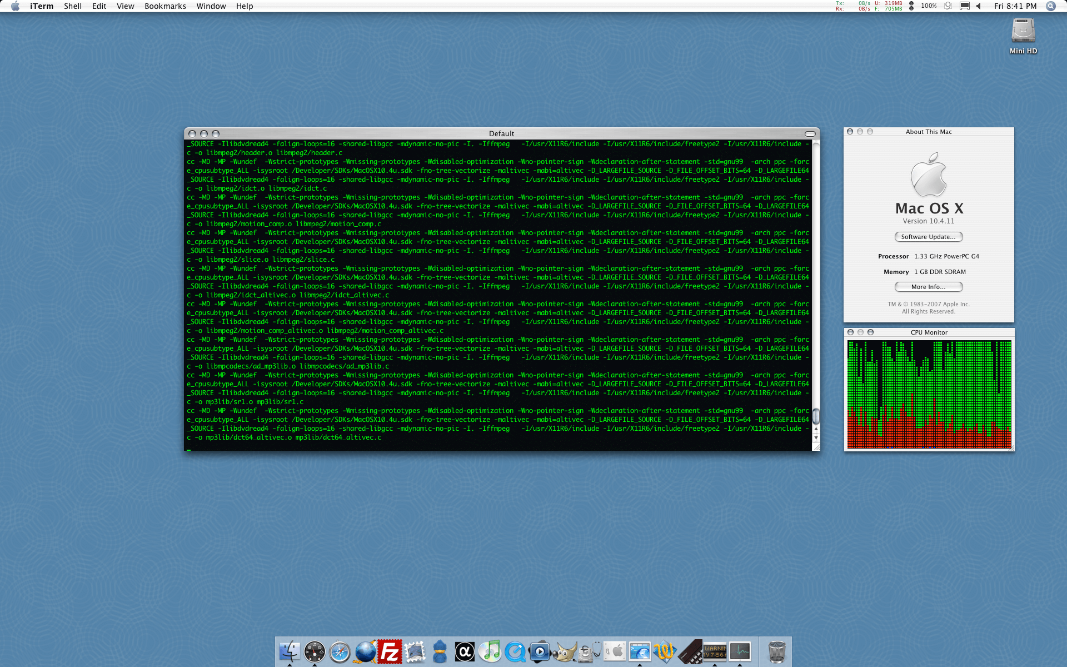Launch GIMP from the dock
Image resolution: width=1067 pixels, height=667 pixels.
tap(565, 651)
